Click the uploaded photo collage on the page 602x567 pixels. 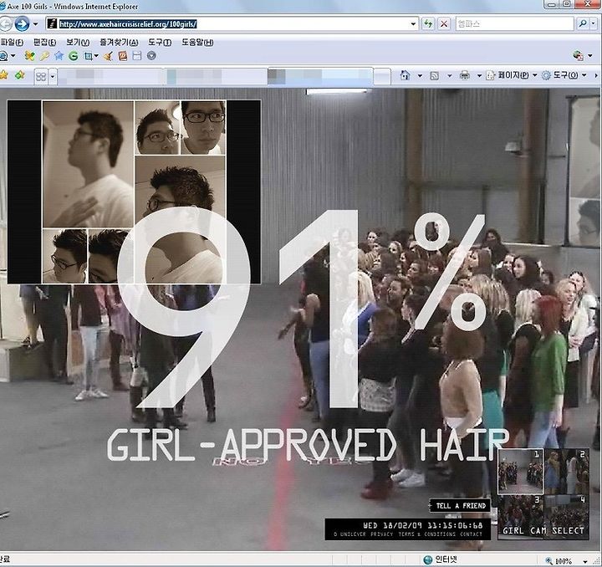pyautogui.click(x=134, y=192)
